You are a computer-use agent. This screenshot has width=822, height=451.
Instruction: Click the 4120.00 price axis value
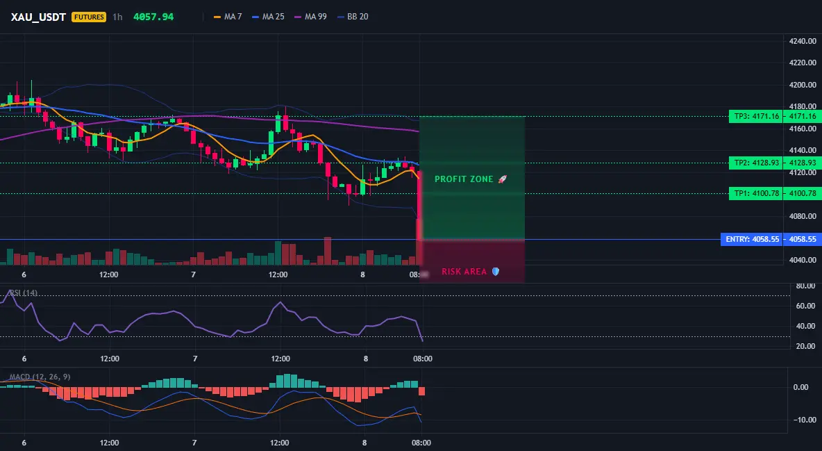click(803, 173)
